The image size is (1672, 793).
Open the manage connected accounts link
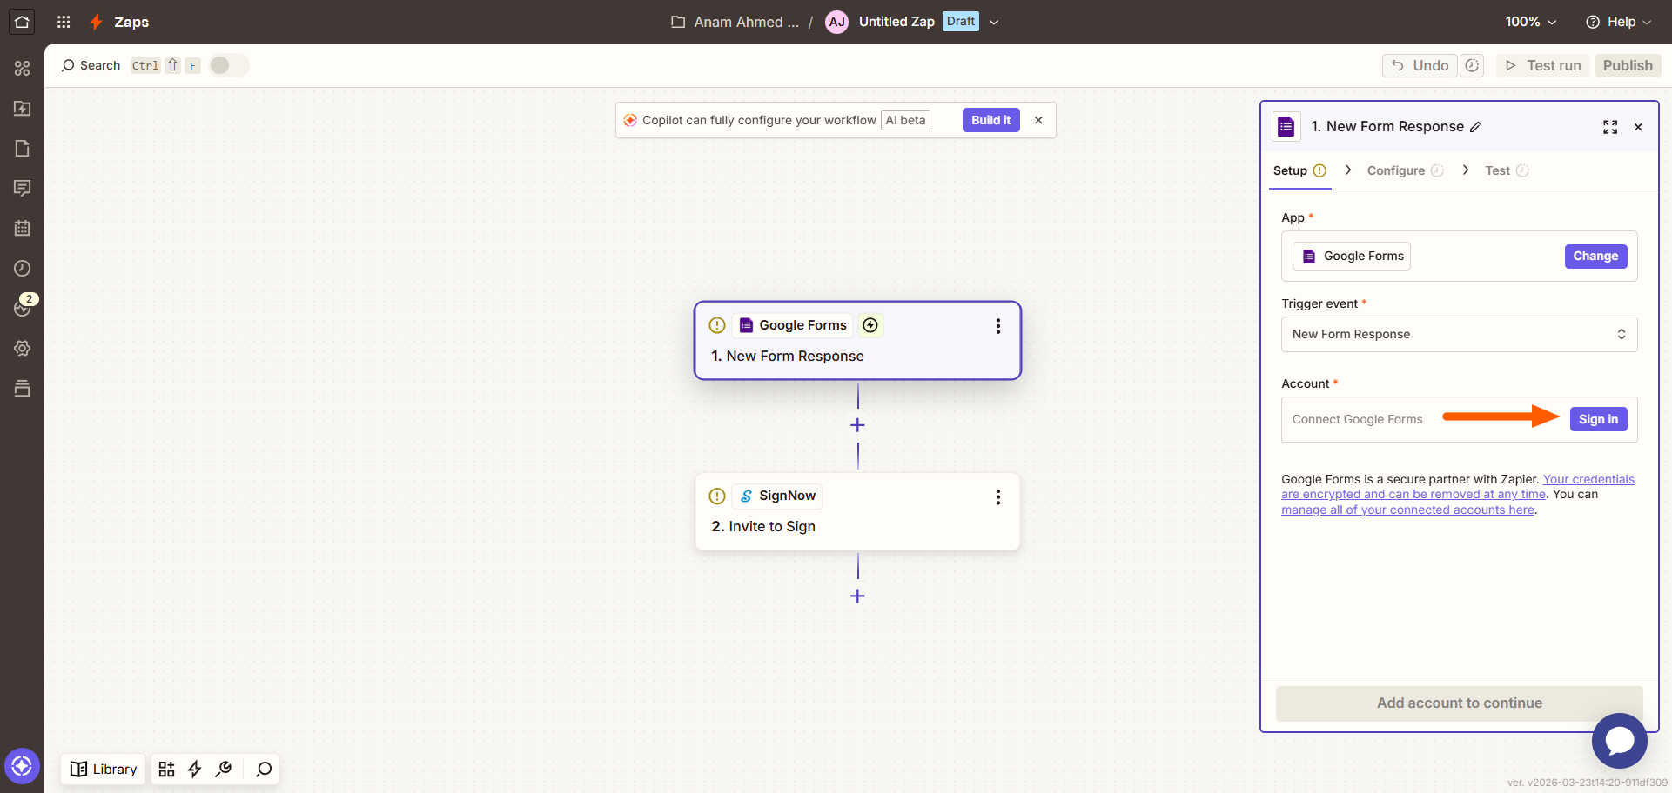[1407, 510]
